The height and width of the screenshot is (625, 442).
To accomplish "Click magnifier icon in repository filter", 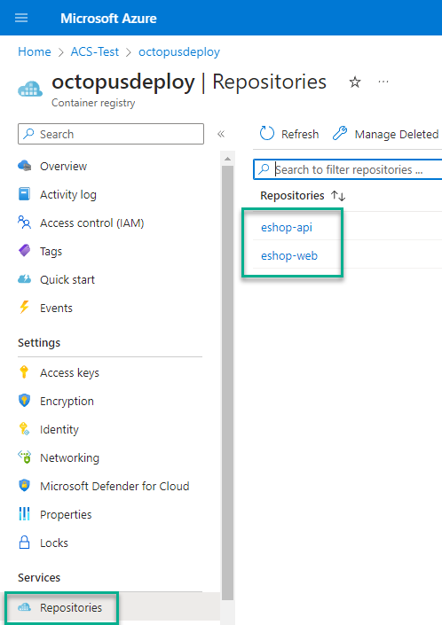I will click(264, 169).
